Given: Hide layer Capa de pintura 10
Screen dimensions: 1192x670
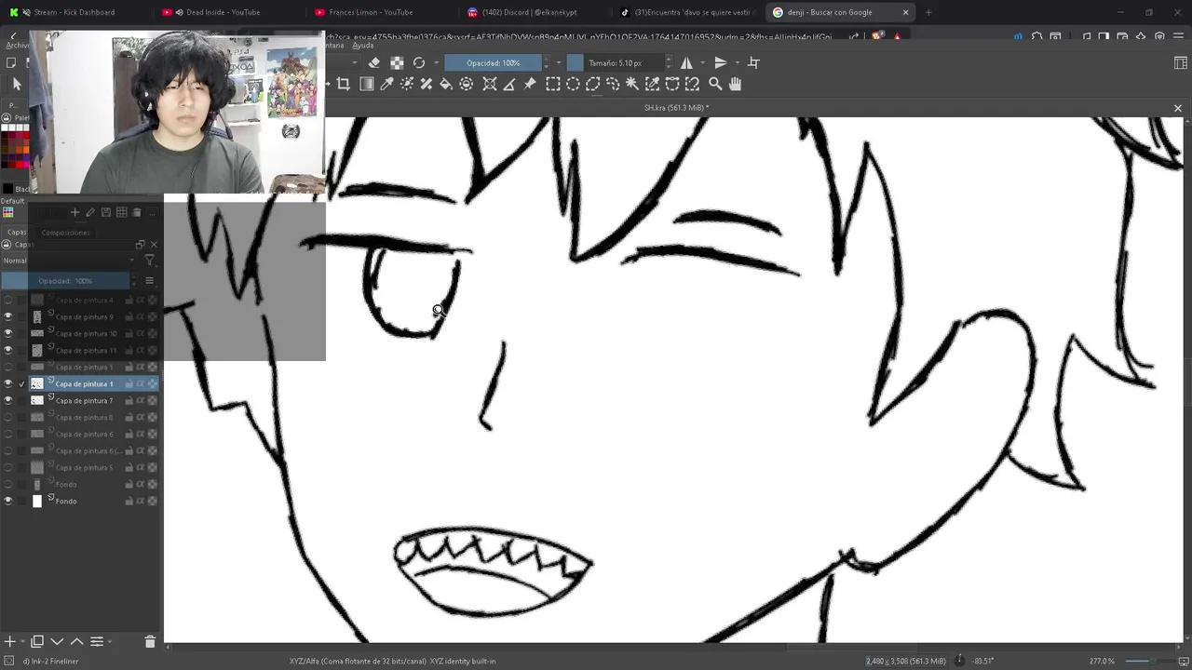Looking at the screenshot, I should click(x=8, y=333).
